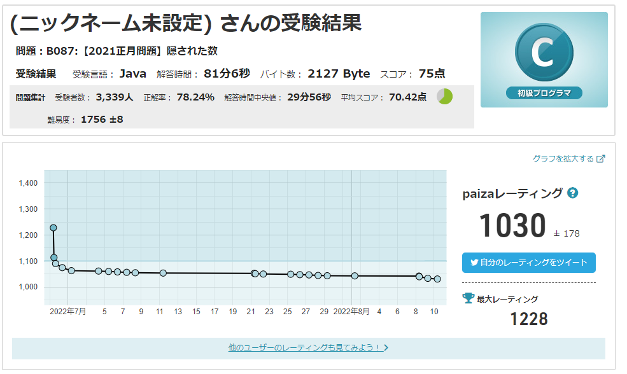Click the data point at 2022年8月
Viewport: 627px width, 374px height.
point(355,276)
